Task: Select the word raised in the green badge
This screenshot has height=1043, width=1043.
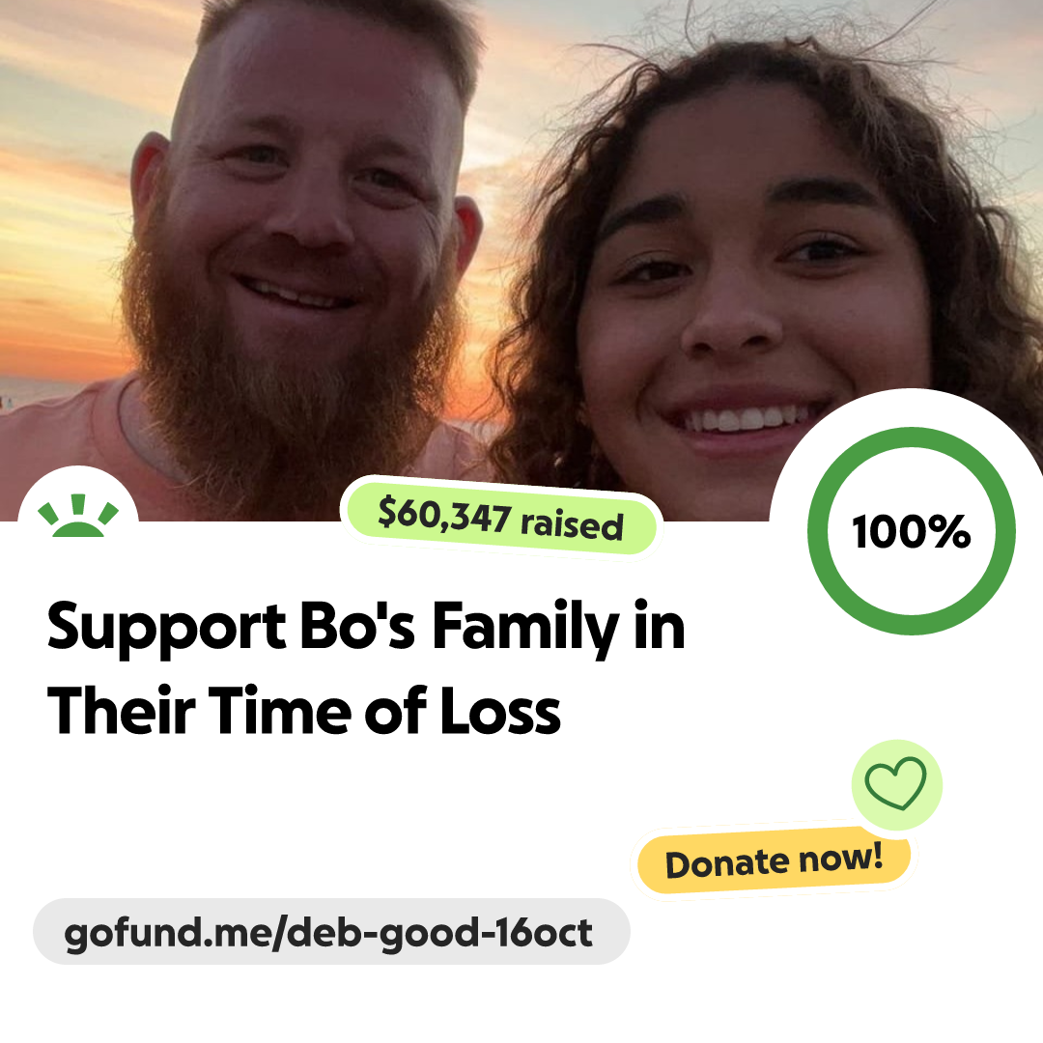Action: click(x=573, y=524)
